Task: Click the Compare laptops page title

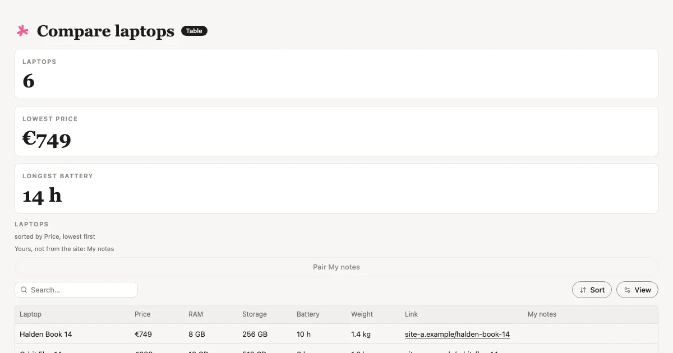Action: tap(105, 31)
